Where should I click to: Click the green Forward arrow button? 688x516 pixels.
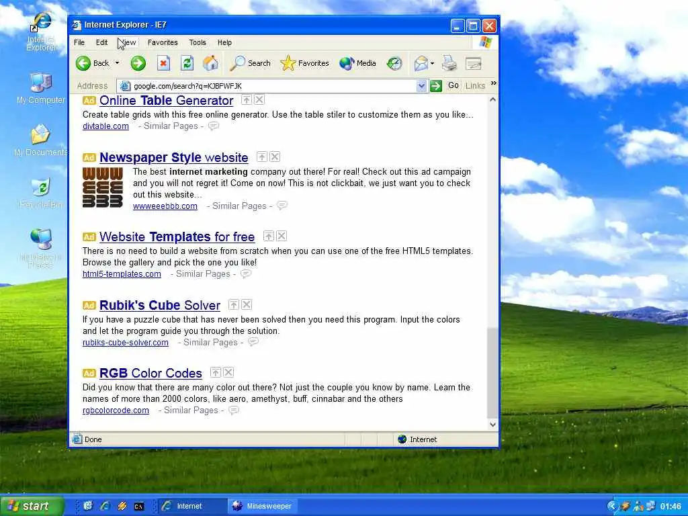click(138, 63)
